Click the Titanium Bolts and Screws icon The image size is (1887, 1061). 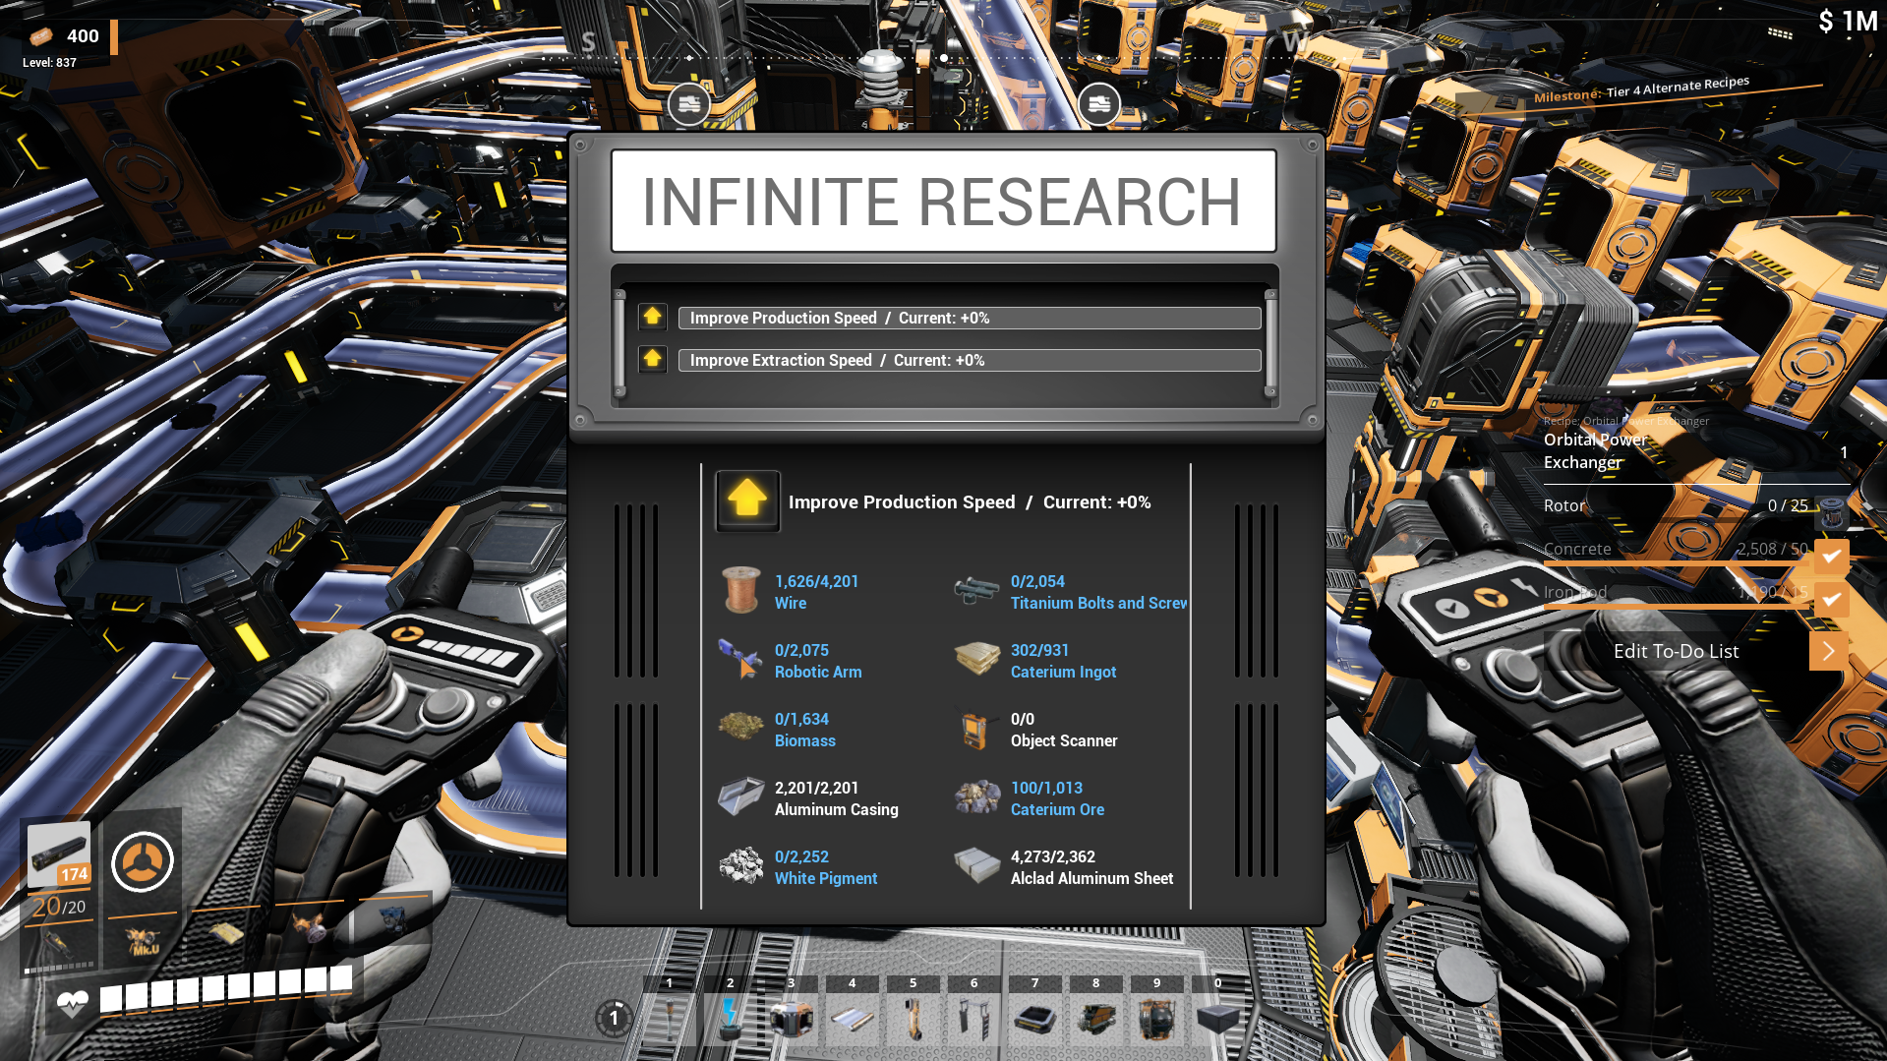[977, 590]
